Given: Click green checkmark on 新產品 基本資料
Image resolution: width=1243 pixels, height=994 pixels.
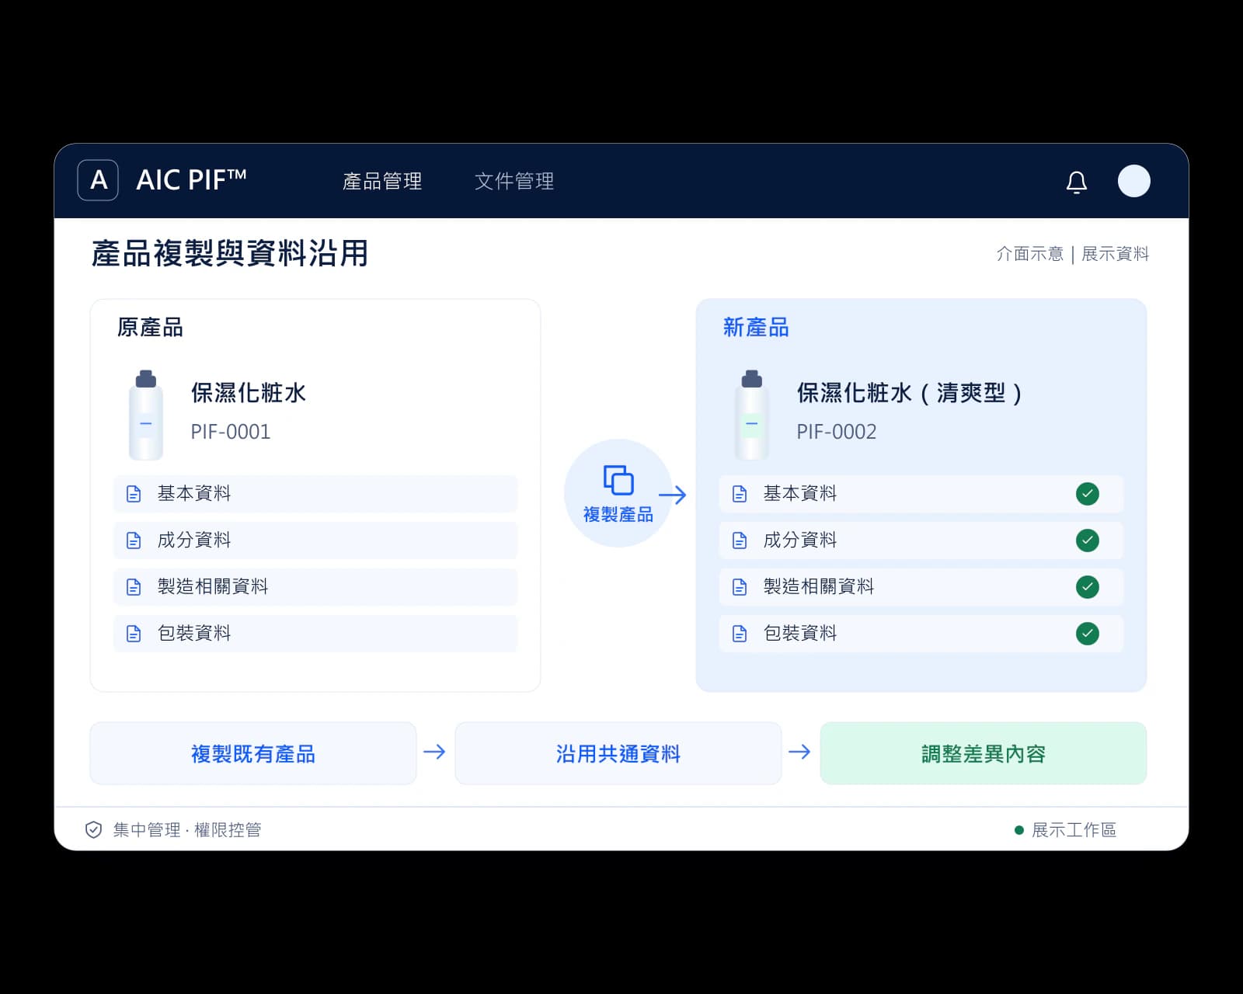Looking at the screenshot, I should click(1088, 494).
